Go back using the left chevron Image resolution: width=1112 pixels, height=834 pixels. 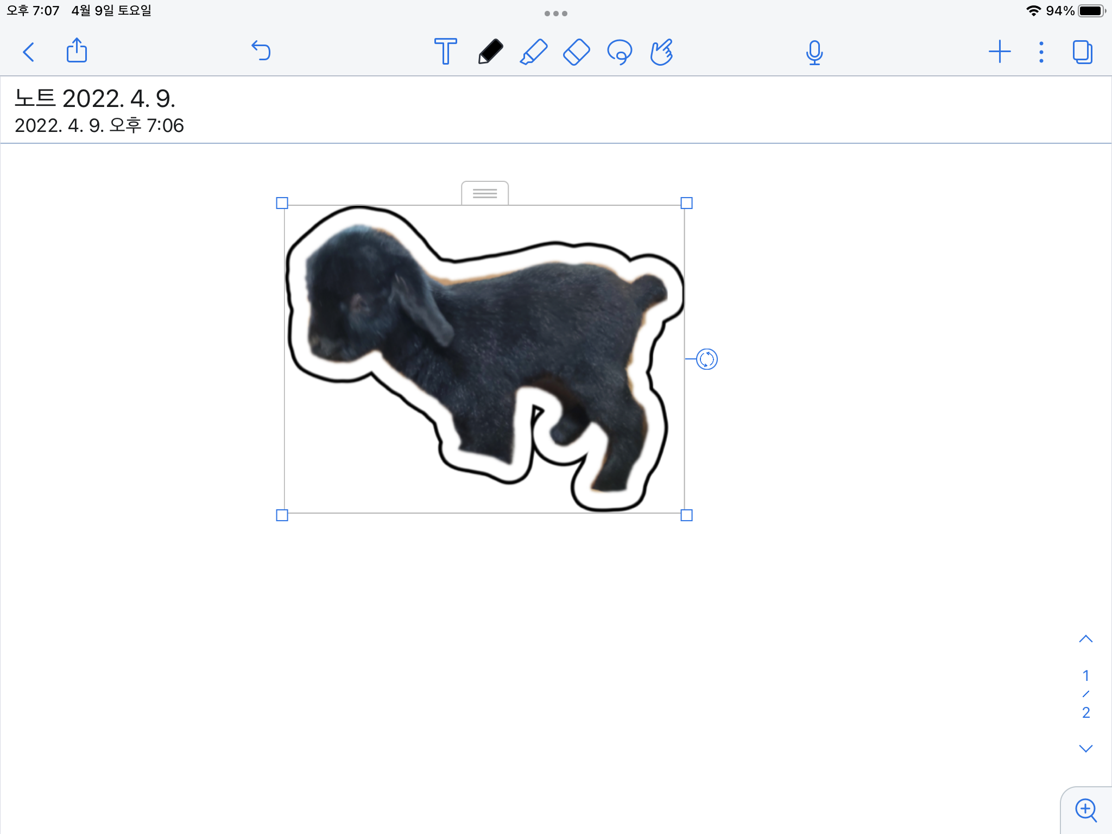pyautogui.click(x=29, y=52)
